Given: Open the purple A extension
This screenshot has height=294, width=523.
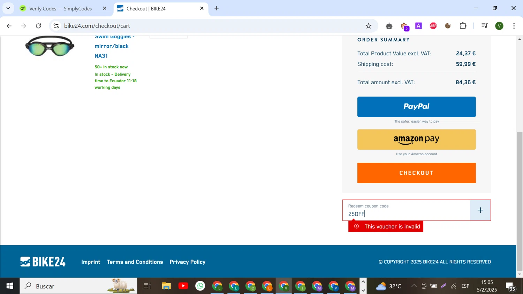Looking at the screenshot, I should (418, 26).
